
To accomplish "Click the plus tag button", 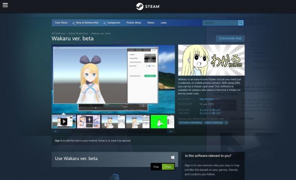I will [x=226, y=123].
